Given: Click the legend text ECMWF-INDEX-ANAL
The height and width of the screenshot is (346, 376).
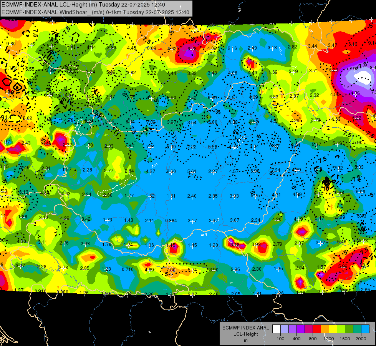Looking at the screenshot, I should (245, 328).
